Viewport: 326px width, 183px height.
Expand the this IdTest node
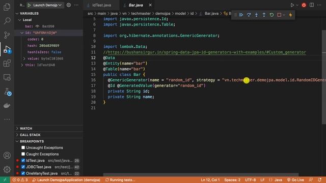tap(22, 65)
